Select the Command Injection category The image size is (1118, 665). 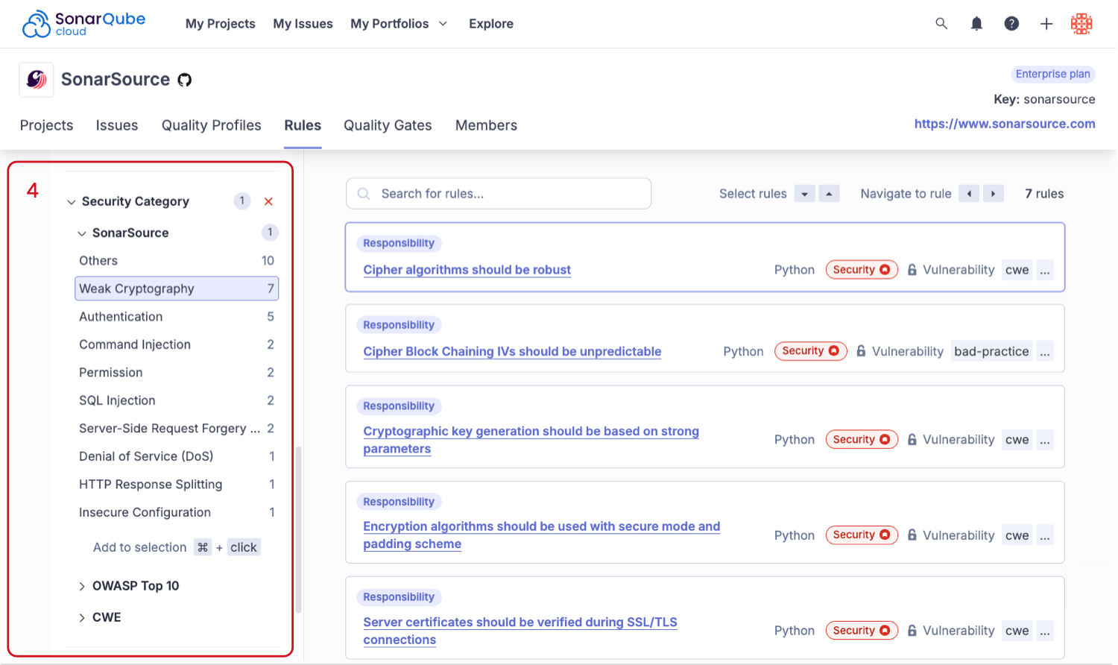point(177,344)
